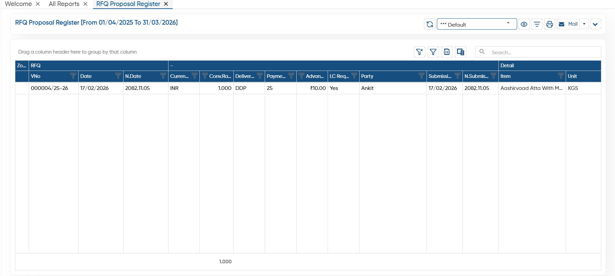The height and width of the screenshot is (276, 615).
Task: Switch to the All Reports tab
Action: coord(64,4)
